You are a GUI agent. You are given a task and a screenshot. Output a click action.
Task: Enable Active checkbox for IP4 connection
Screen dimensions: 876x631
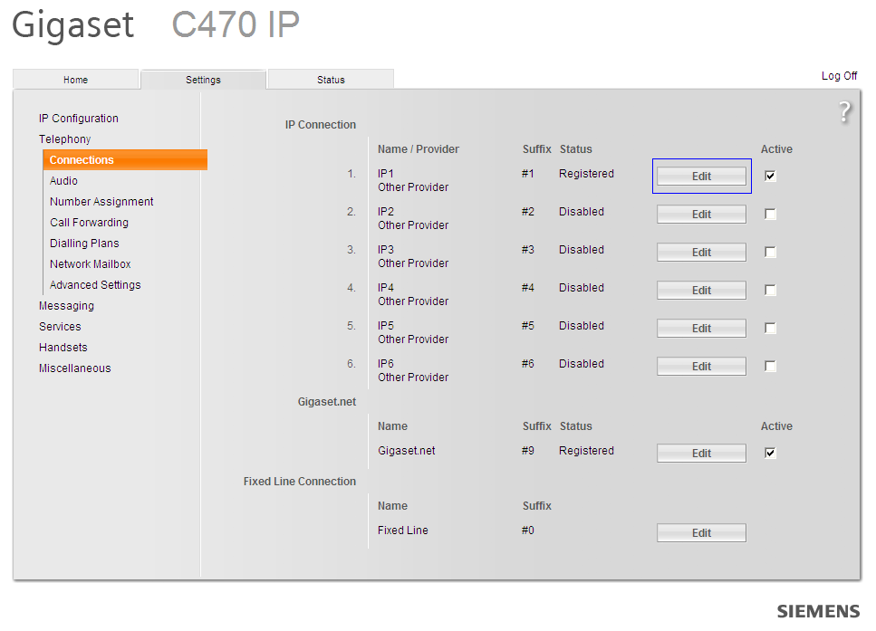point(770,290)
